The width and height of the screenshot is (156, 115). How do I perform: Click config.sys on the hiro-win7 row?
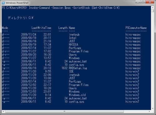tap(76, 102)
